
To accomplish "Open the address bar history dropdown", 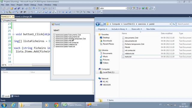I will point(170,24).
